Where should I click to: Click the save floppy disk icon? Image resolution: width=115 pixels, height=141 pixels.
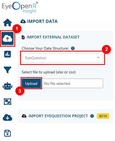(x=8, y=133)
